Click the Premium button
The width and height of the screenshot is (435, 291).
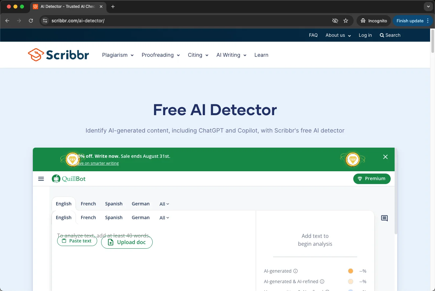[x=372, y=179]
